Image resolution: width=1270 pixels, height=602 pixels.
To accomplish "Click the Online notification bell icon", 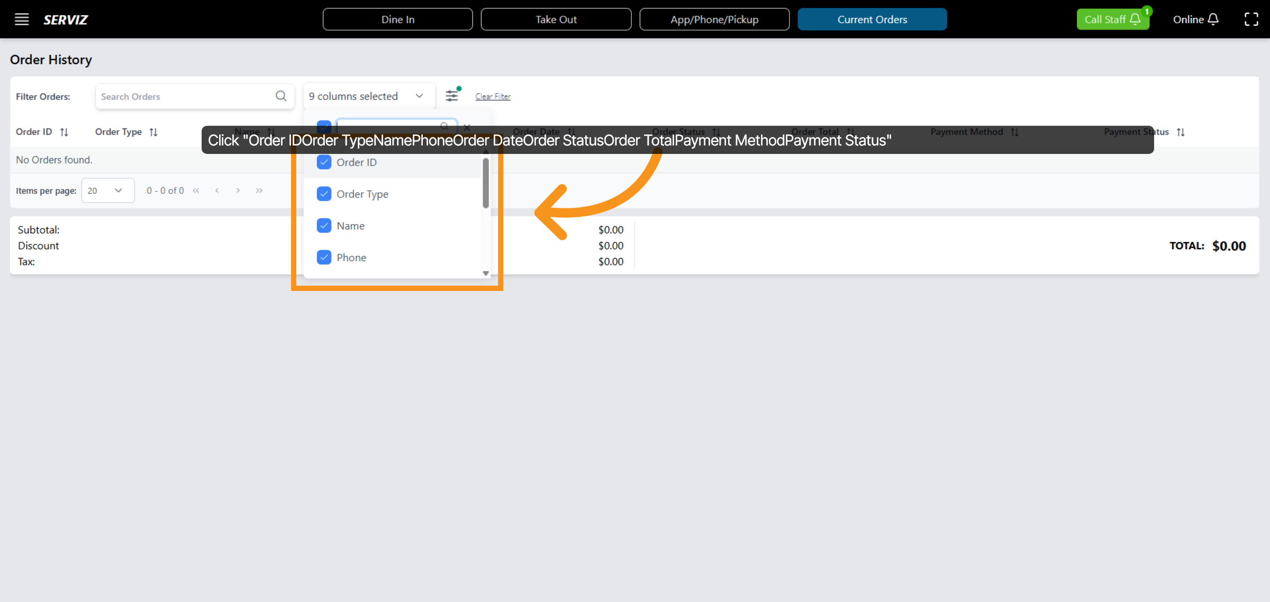I will (x=1214, y=19).
